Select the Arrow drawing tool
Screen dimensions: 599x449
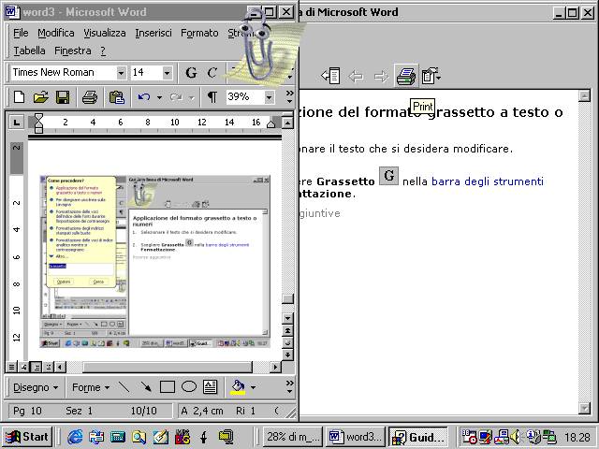point(146,387)
